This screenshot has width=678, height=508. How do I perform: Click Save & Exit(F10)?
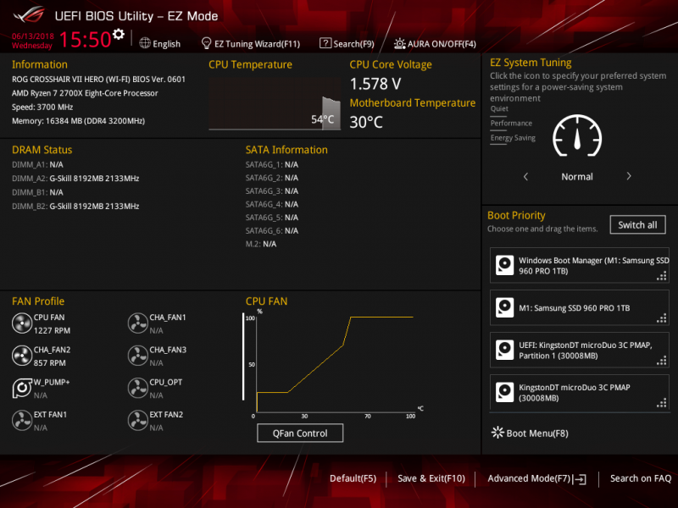pos(431,478)
